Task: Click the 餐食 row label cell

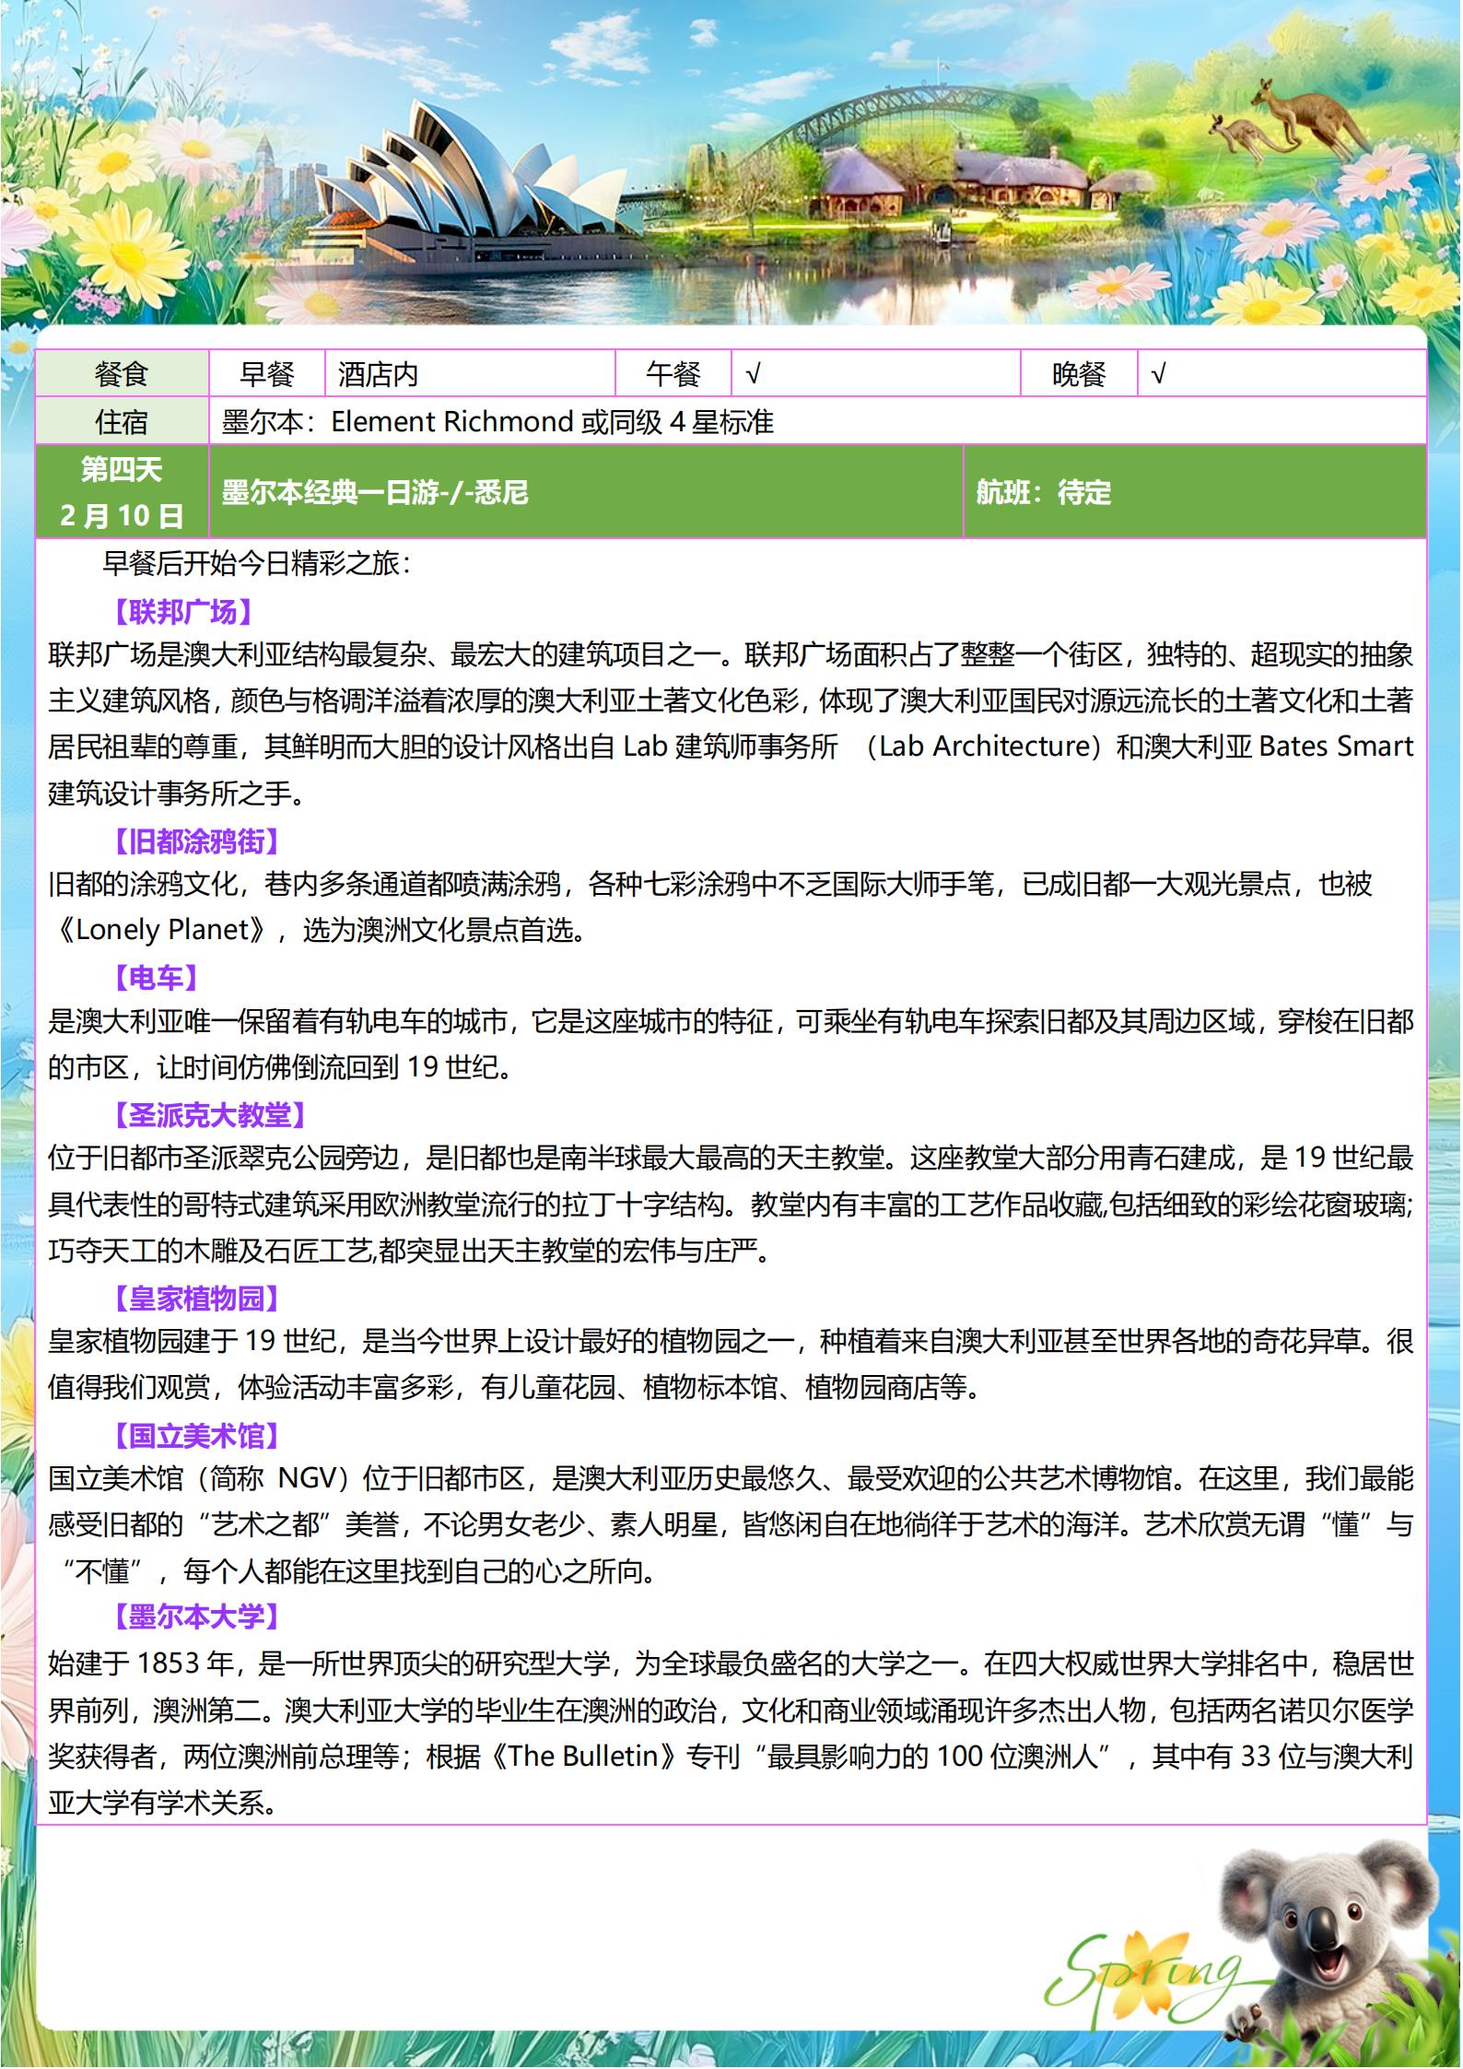Action: (x=123, y=373)
